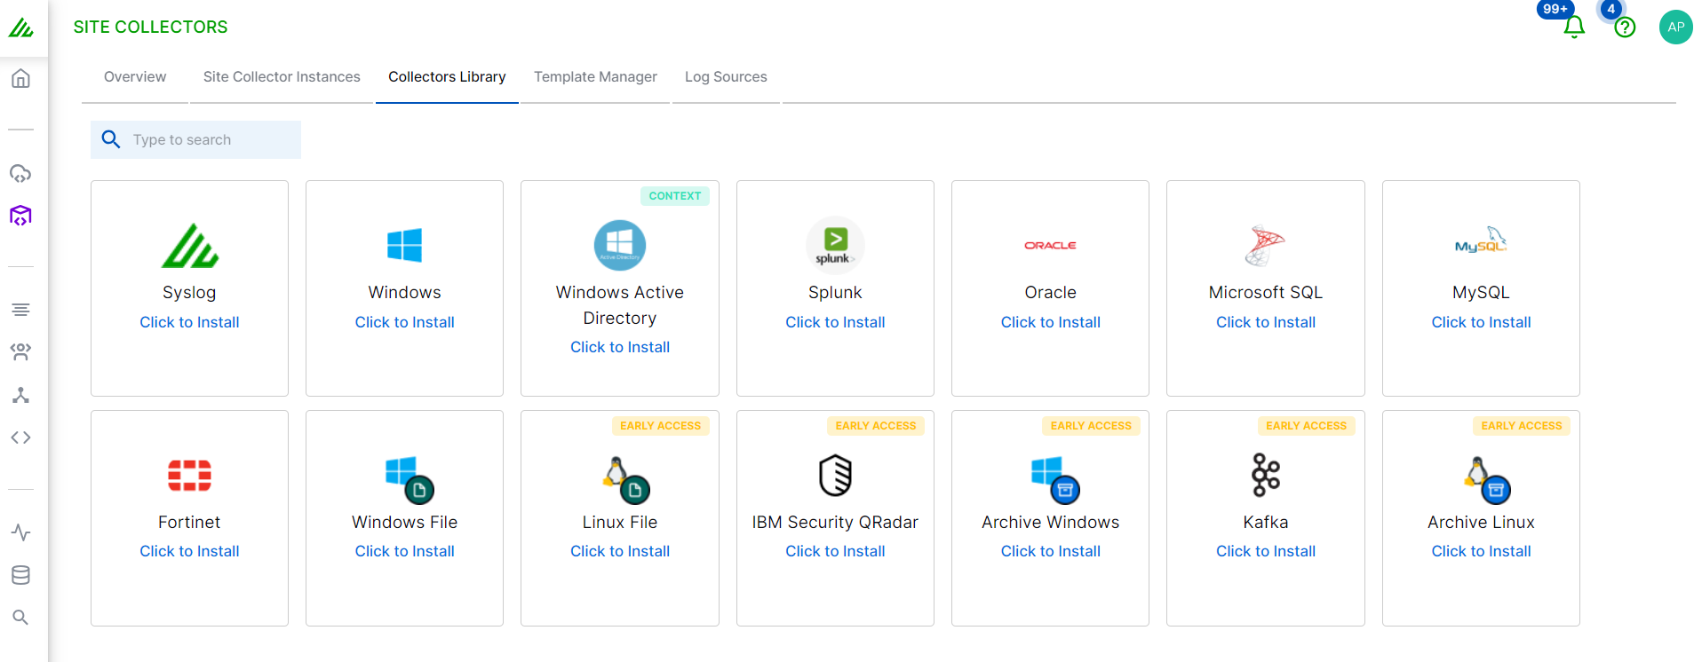Image resolution: width=1694 pixels, height=662 pixels.
Task: Click the Archive Linux collector logo
Action: 1486,479
